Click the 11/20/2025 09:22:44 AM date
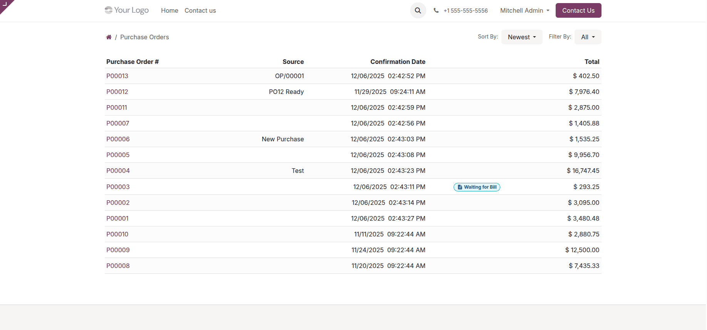Viewport: 707px width, 330px height. click(x=389, y=266)
